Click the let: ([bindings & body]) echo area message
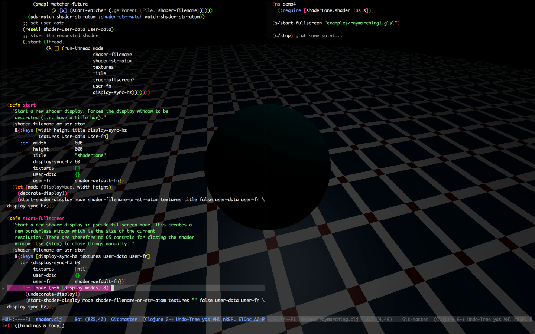This screenshot has height=334, width=535. pos(33,325)
